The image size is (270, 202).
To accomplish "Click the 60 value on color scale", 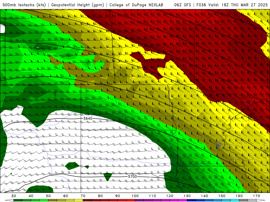I will [65, 196].
